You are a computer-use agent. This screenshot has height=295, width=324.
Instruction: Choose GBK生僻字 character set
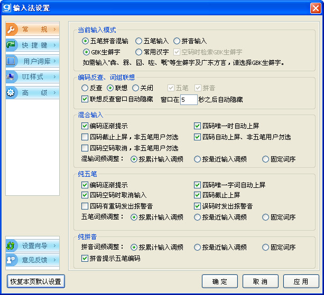(101, 52)
